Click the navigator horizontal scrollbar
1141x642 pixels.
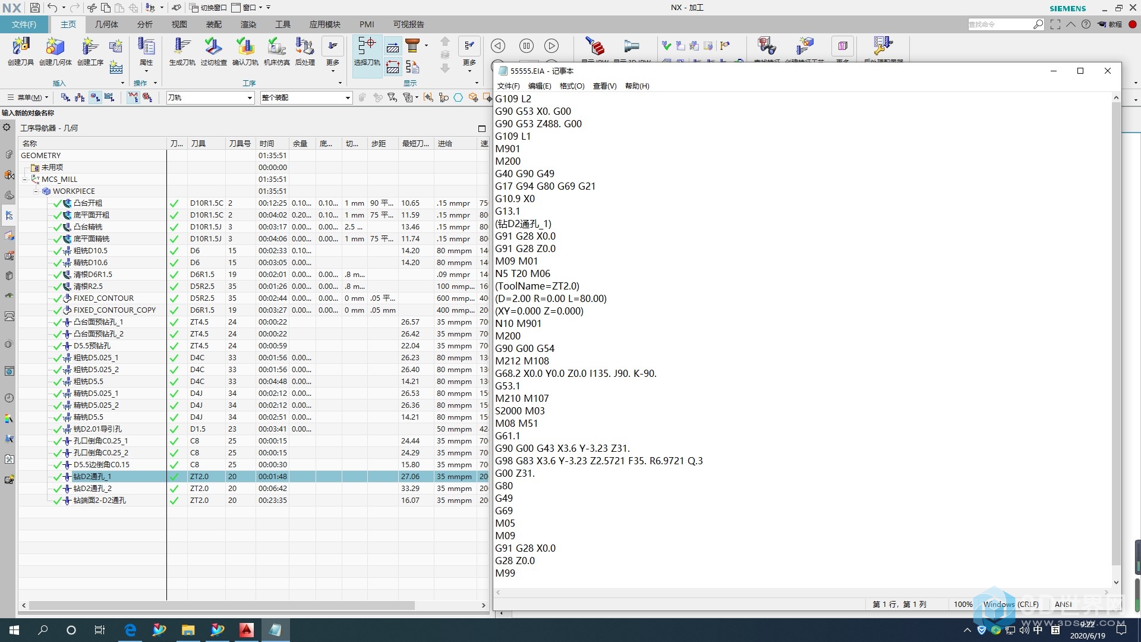(x=222, y=605)
